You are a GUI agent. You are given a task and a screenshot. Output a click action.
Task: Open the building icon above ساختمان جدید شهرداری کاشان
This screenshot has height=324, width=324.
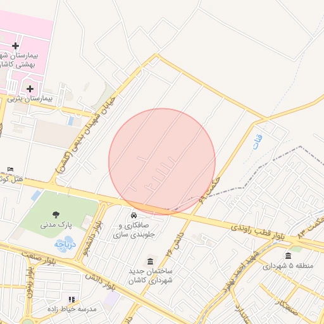[x=151, y=261]
